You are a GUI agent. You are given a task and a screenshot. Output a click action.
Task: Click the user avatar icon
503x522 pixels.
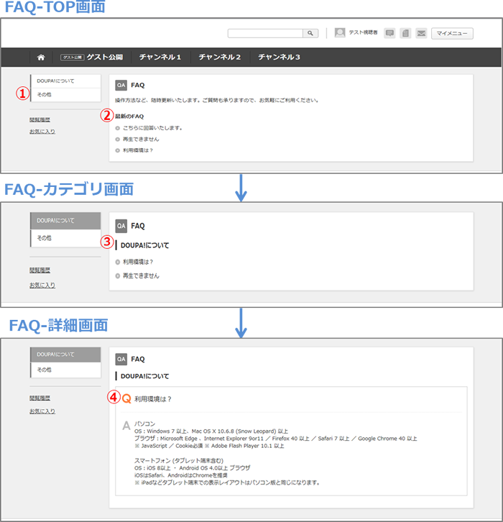340,33
